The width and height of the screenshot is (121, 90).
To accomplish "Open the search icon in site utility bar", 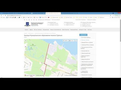I will coord(27,20).
